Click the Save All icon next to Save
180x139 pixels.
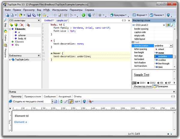pos(34,15)
